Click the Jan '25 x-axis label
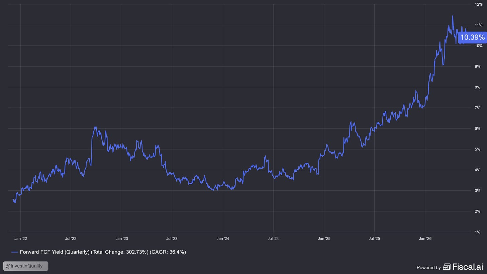 click(x=324, y=239)
